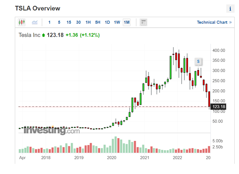Choose the 1H timeframe
This screenshot has height=174, width=239.
coord(88,22)
